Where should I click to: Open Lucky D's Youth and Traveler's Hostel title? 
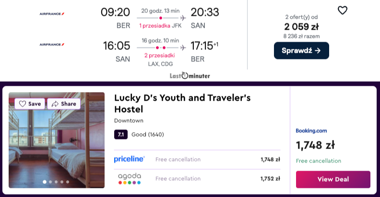[x=182, y=104]
